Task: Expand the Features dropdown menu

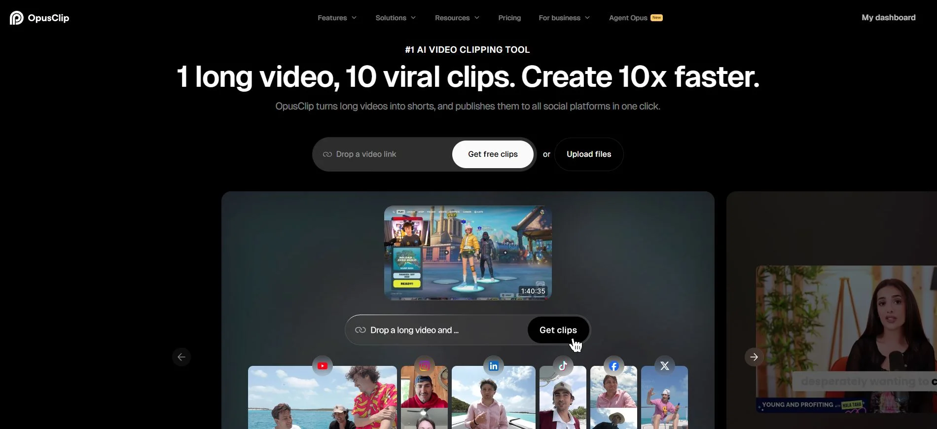Action: point(337,18)
